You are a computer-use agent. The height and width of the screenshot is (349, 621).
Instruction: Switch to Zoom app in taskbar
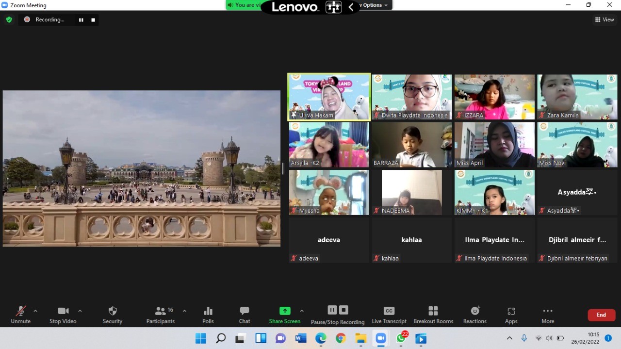[x=381, y=338]
